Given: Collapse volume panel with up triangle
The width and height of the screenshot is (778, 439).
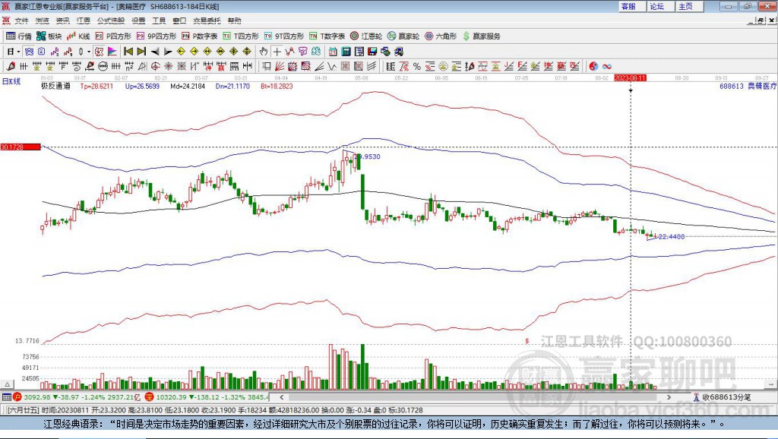Looking at the screenshot, I should [8, 384].
